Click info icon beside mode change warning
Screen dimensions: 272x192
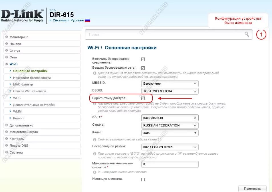tap(94, 154)
